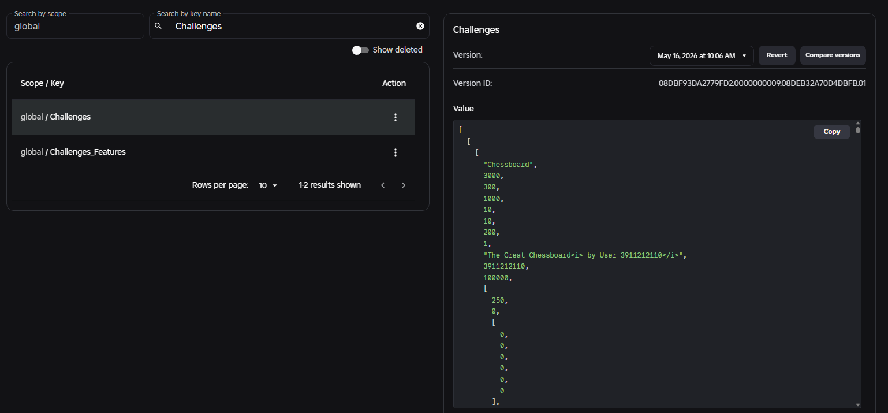Viewport: 888px width, 413px height.
Task: Click the value panel scrollbar thumb
Action: (x=858, y=130)
